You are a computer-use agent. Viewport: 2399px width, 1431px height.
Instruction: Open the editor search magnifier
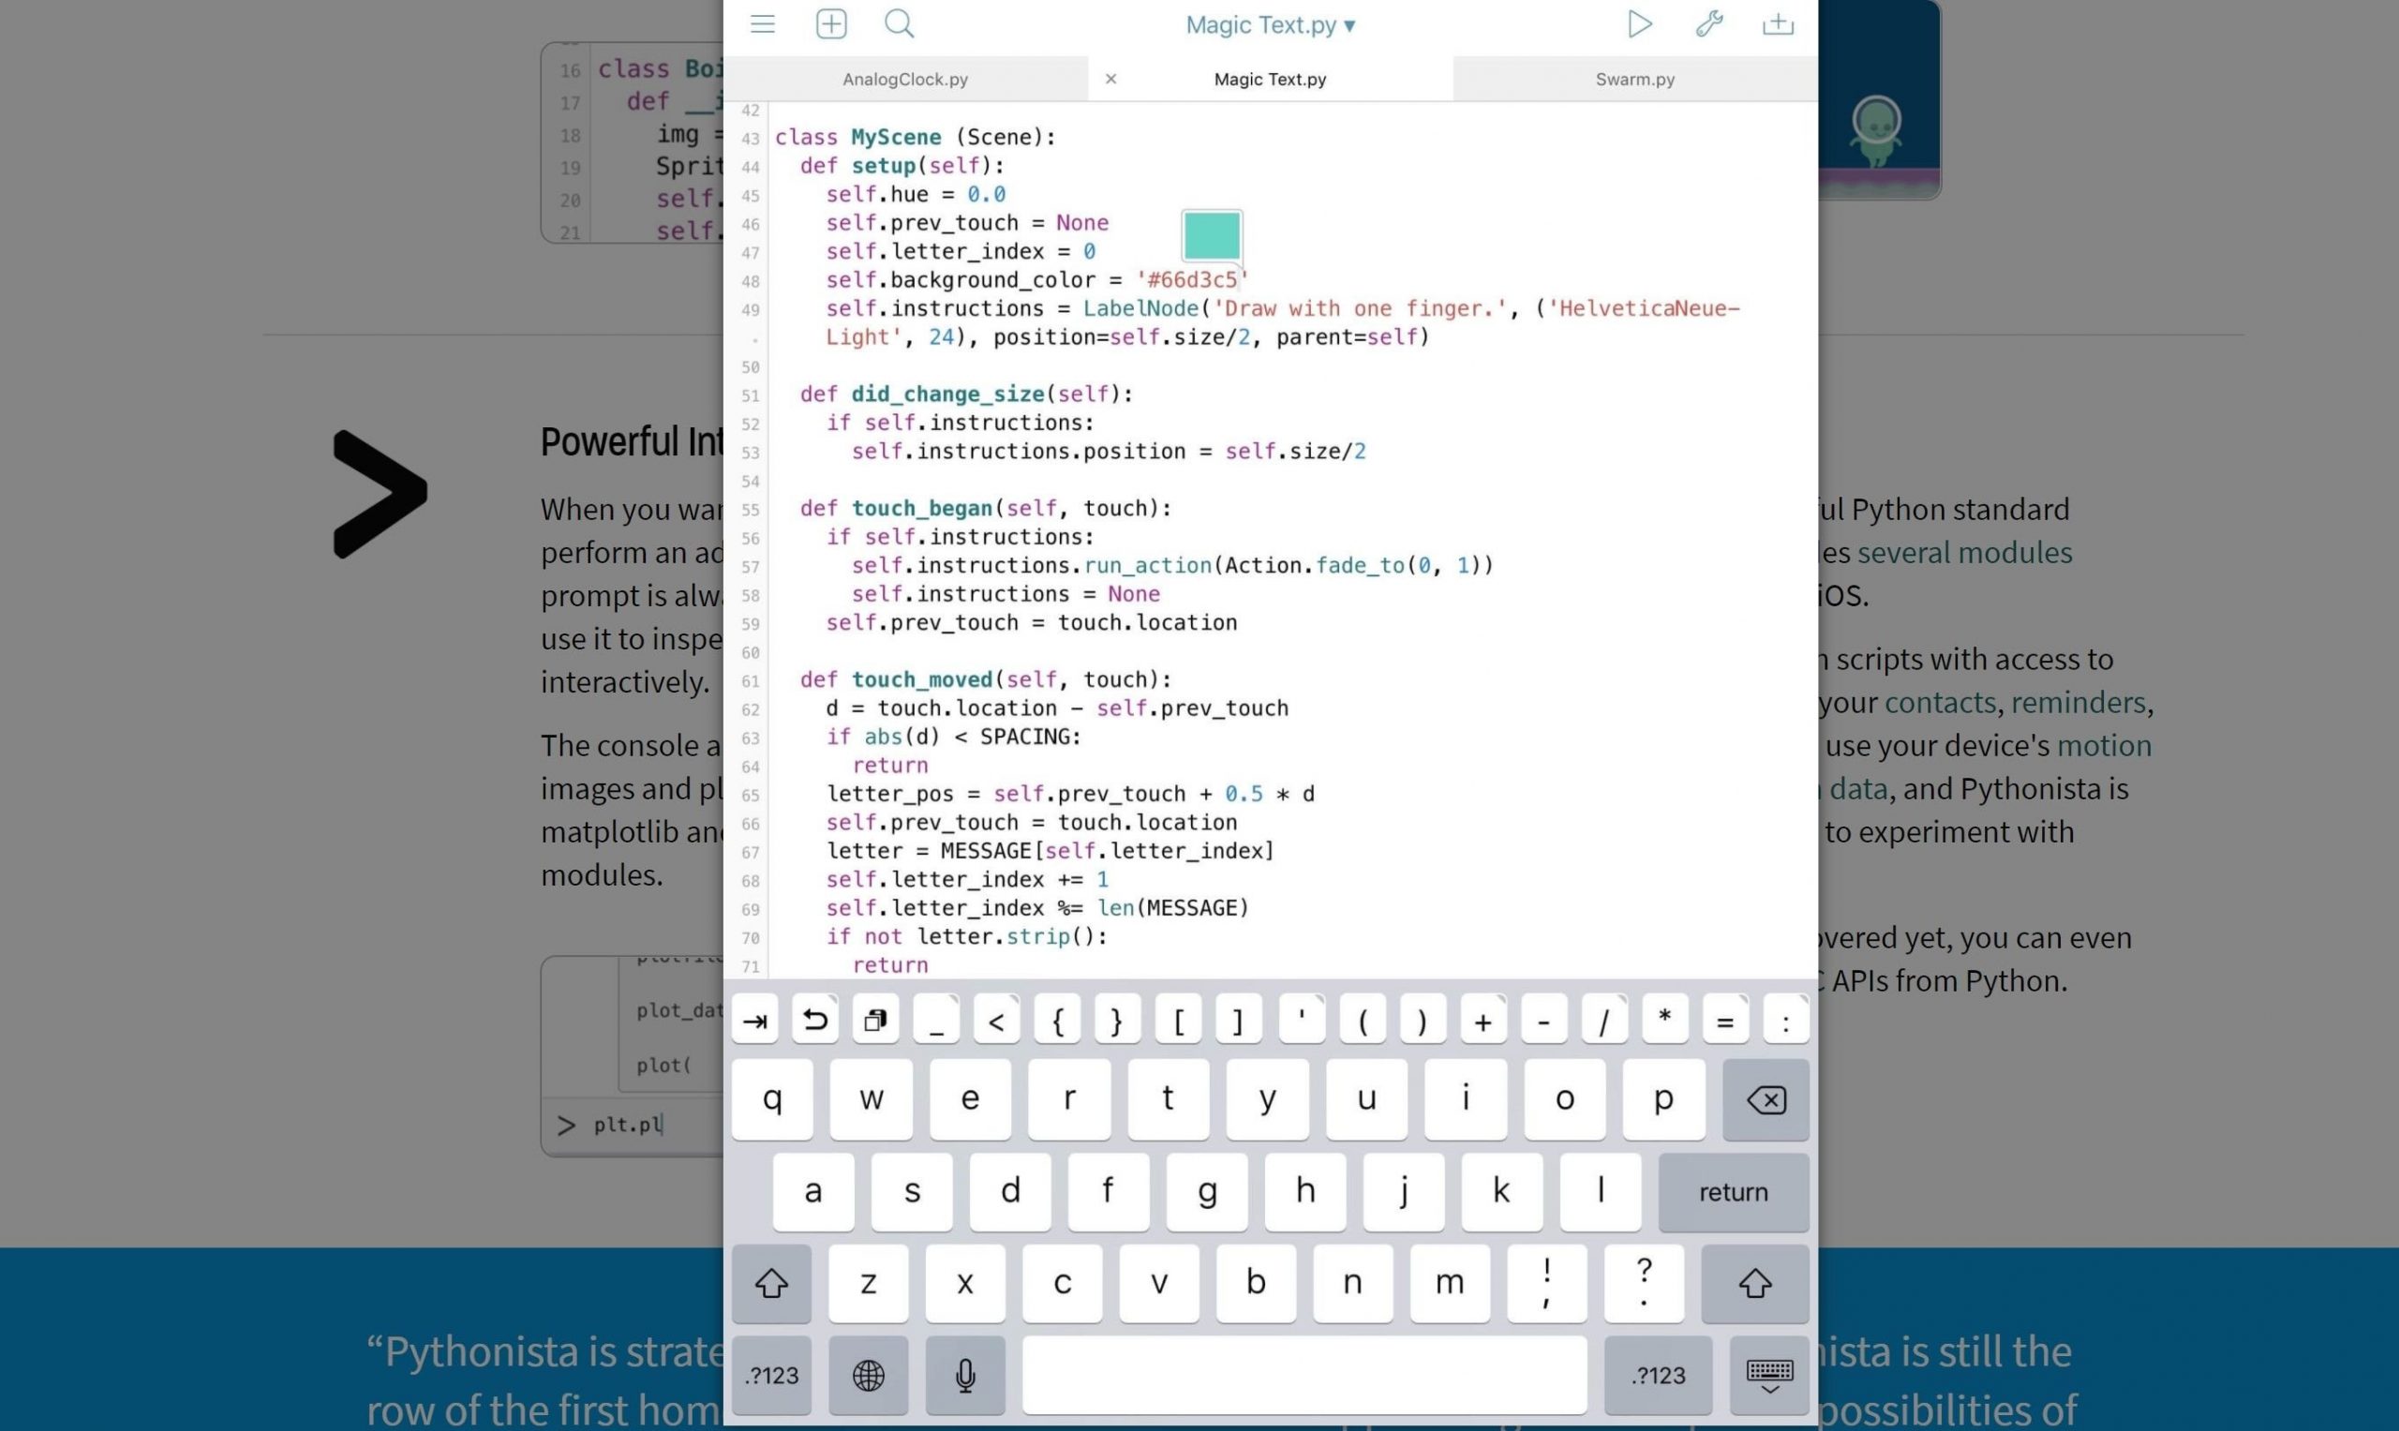[x=899, y=24]
